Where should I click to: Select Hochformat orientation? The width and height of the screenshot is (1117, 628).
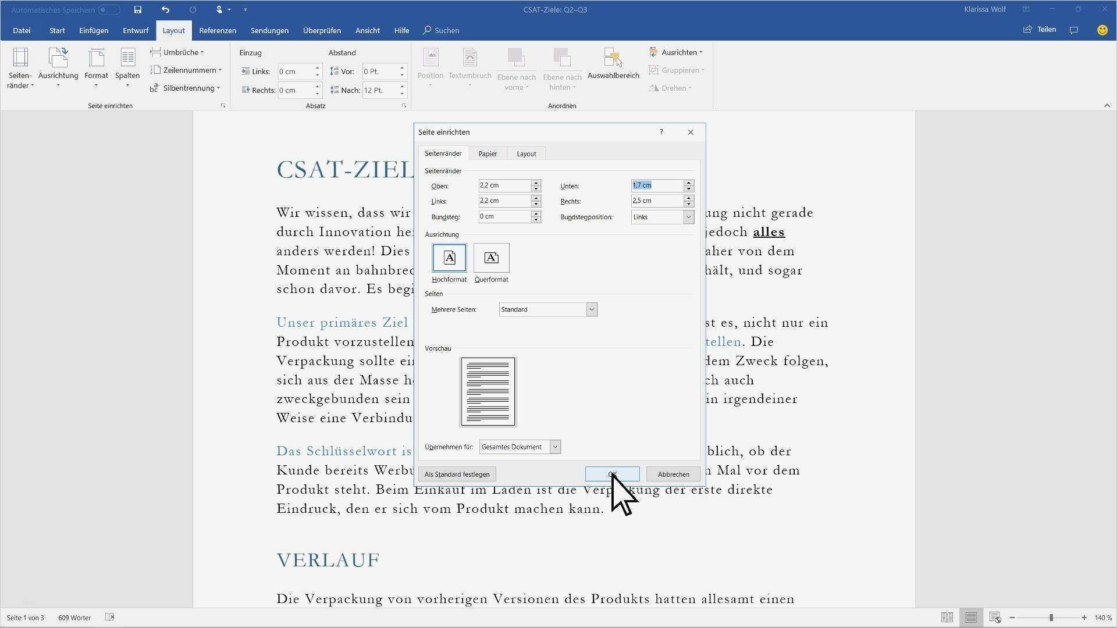pos(449,258)
